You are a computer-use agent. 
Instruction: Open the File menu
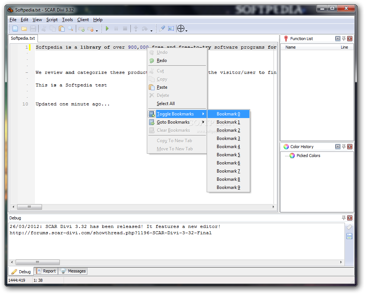(x=13, y=20)
